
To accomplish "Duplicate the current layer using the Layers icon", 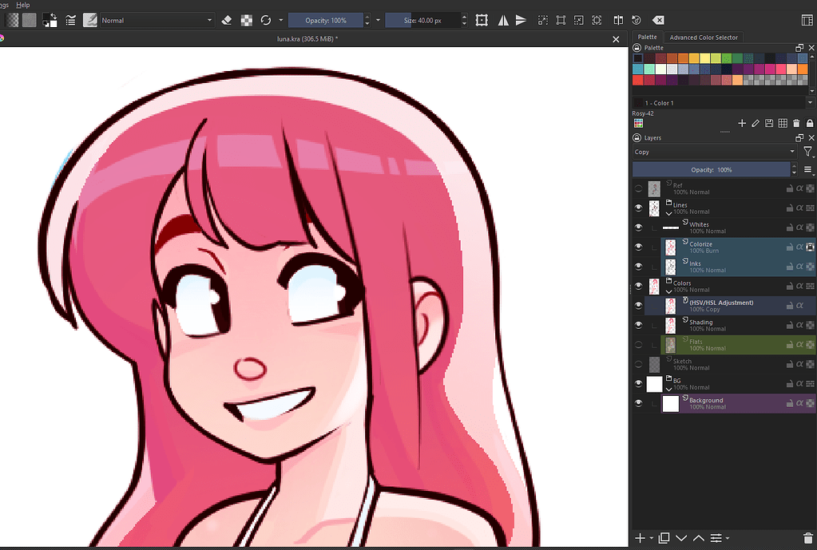I will pyautogui.click(x=663, y=538).
